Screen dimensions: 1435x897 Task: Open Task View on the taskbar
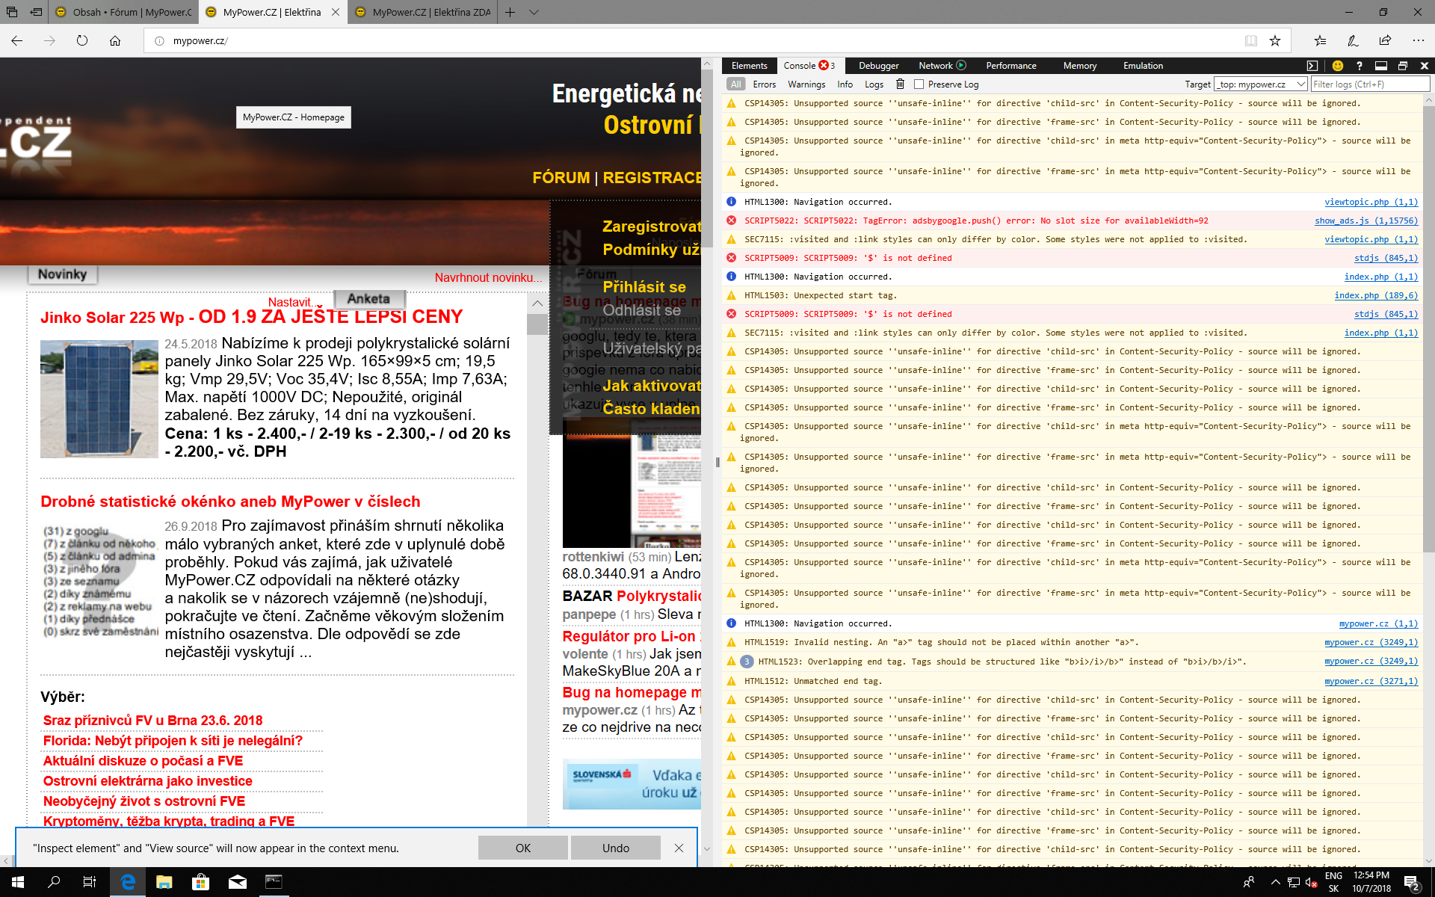pos(90,882)
